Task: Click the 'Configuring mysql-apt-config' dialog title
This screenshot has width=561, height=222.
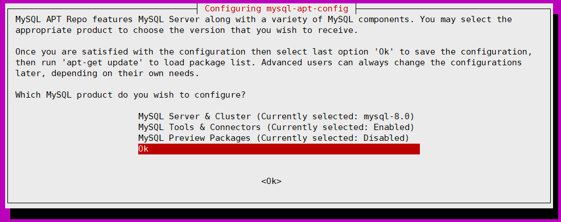Action: [x=276, y=8]
